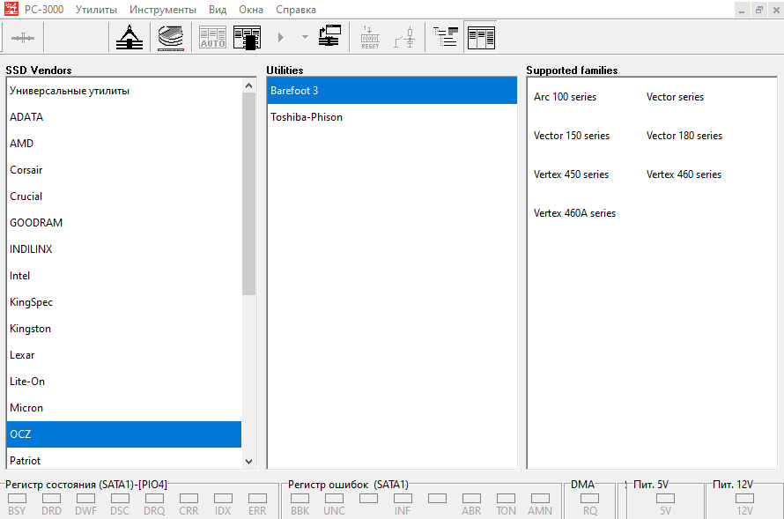Click the AUTO detection toolbar icon

pos(212,38)
